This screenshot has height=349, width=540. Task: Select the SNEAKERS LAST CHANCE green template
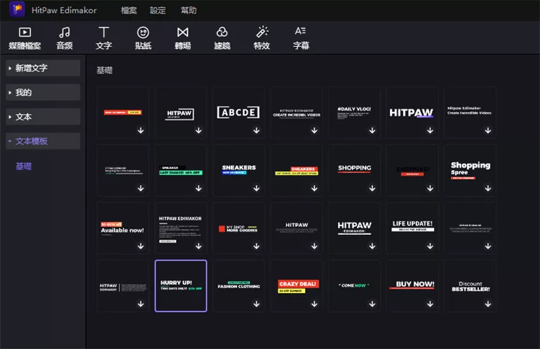coord(181,170)
